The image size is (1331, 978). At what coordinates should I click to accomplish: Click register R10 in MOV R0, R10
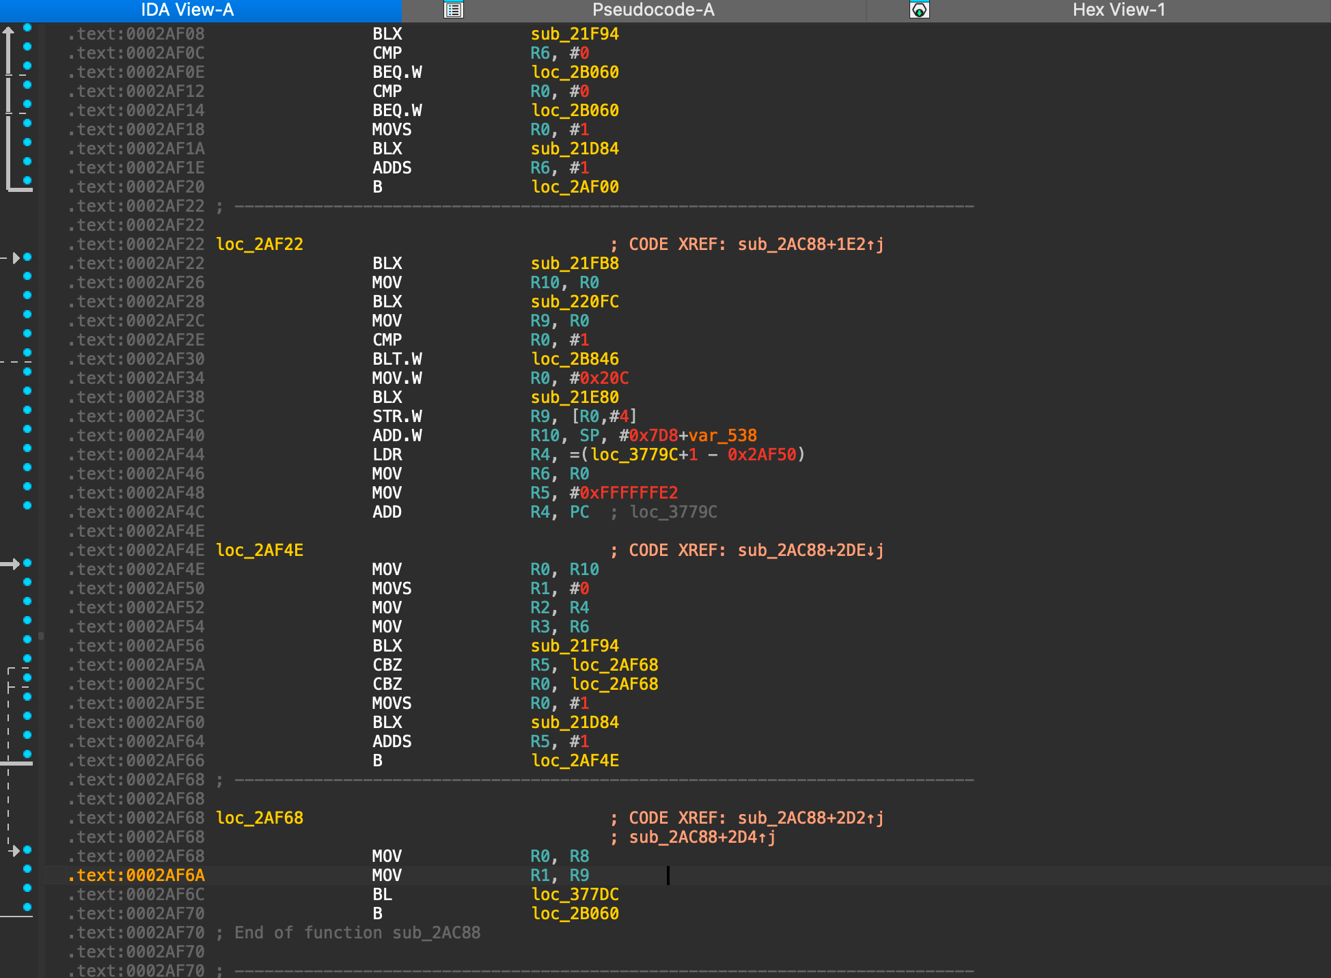[x=584, y=569]
